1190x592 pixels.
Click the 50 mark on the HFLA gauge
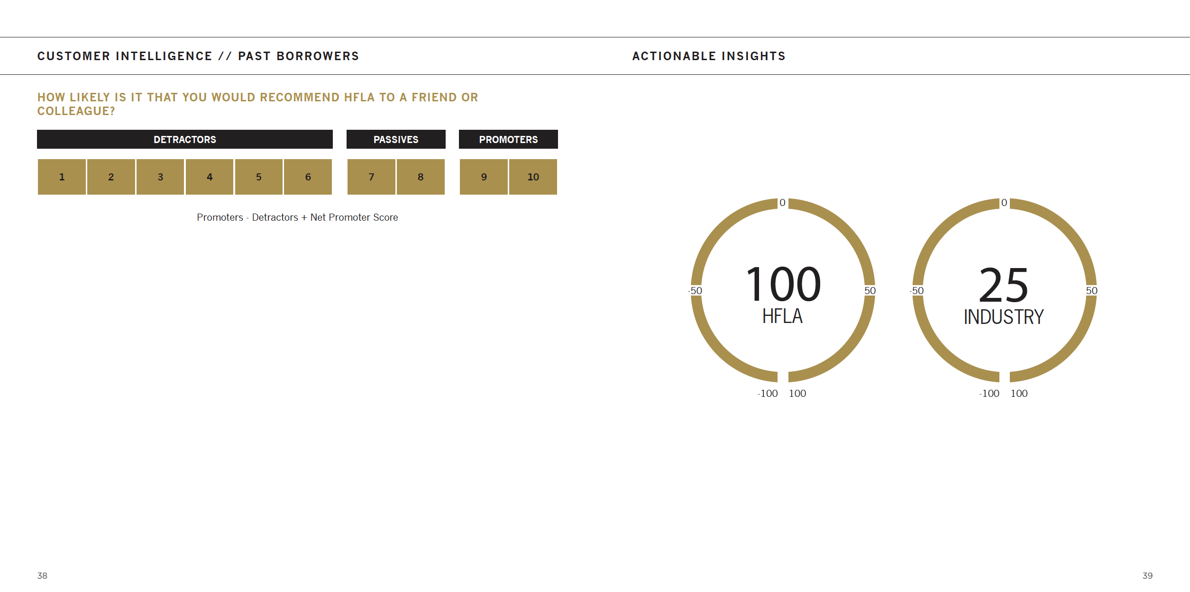[870, 290]
